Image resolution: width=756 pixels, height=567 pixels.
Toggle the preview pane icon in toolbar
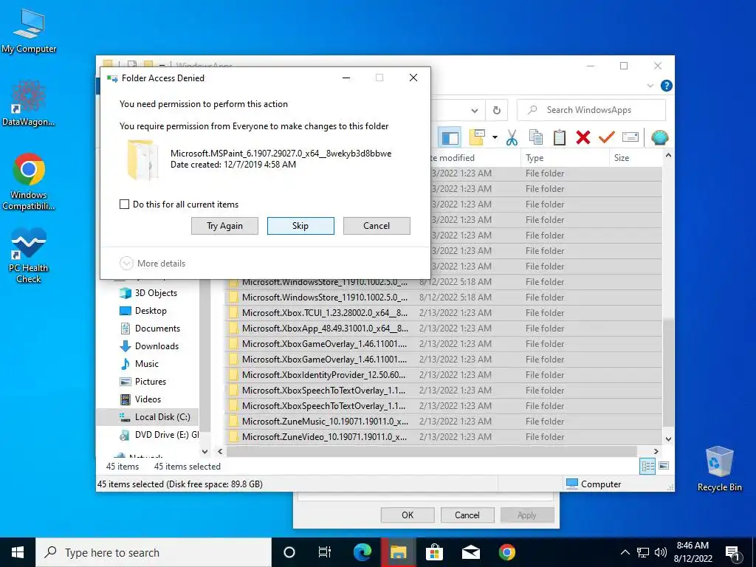(x=450, y=138)
